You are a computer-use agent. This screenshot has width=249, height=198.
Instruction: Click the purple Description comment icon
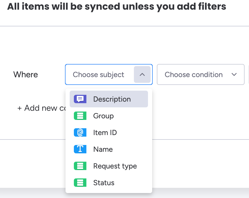tap(80, 99)
